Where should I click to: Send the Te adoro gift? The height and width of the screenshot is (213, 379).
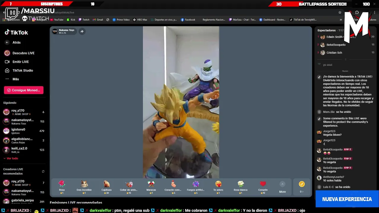pyautogui.click(x=218, y=187)
